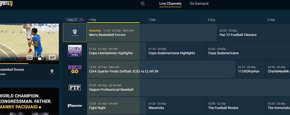Open the video in pop-out mini player

41,57
